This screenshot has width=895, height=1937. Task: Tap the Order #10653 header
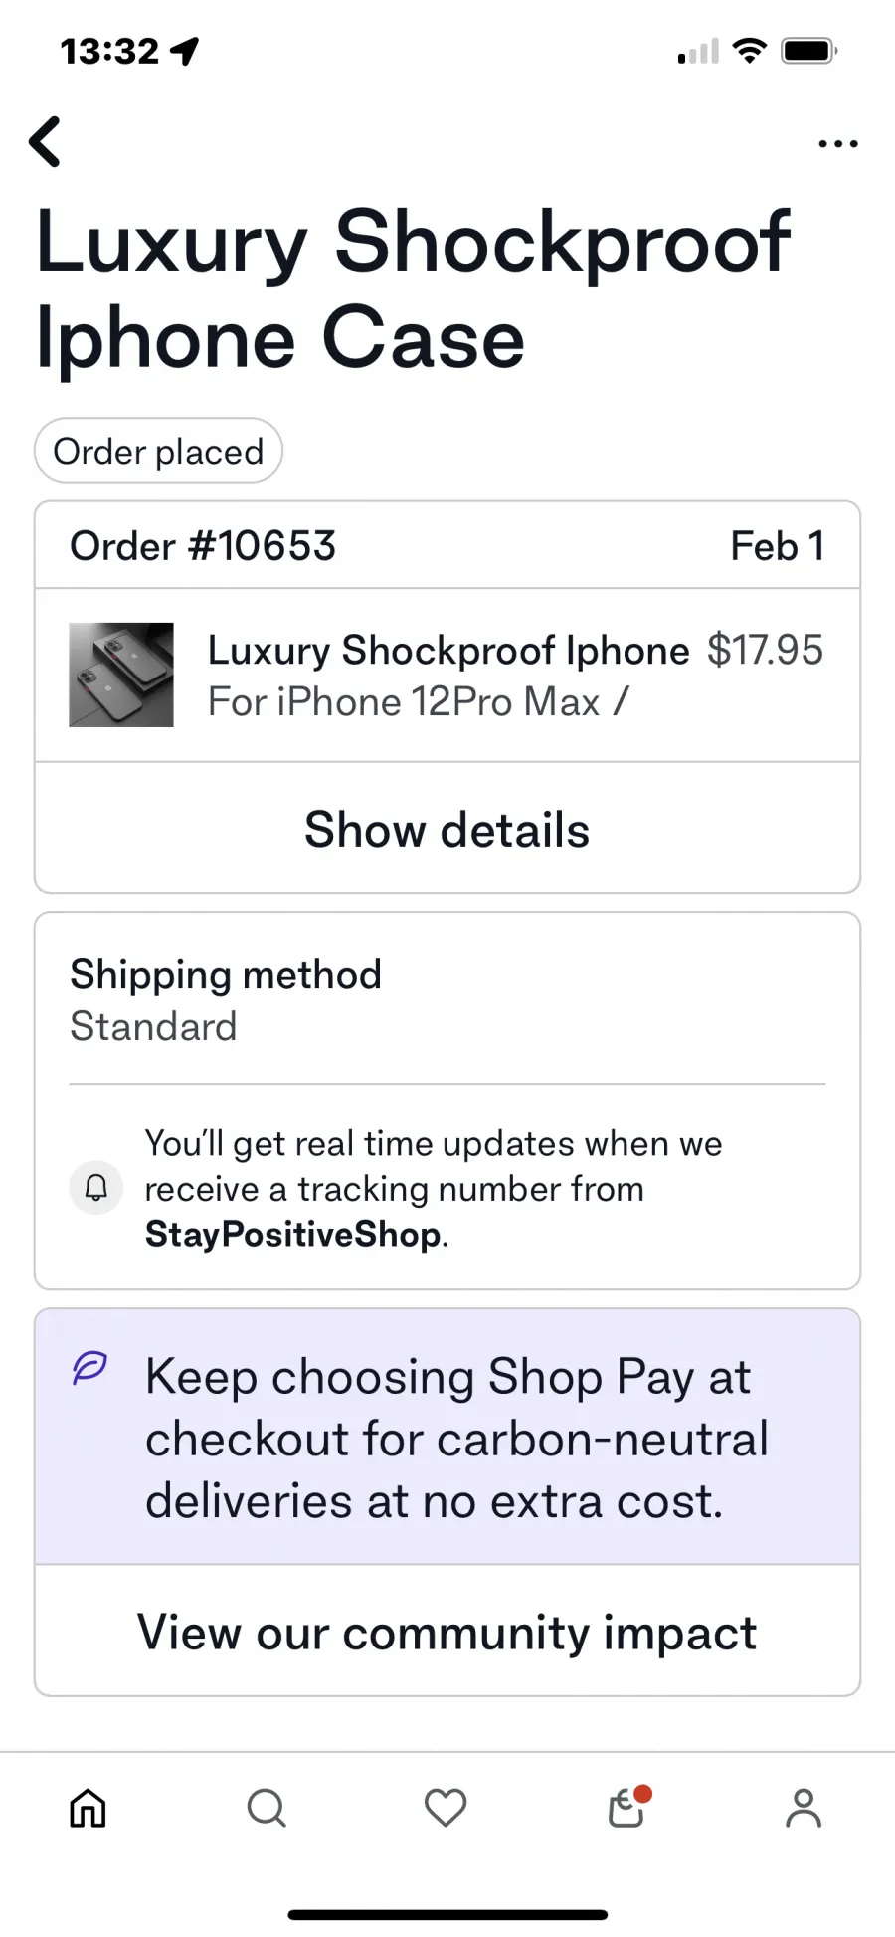point(447,545)
